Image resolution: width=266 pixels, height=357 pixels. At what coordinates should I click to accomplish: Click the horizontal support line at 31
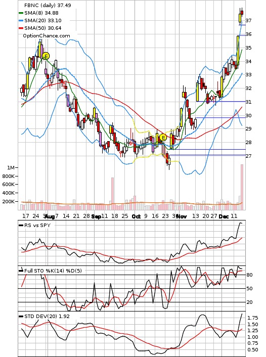(221, 101)
